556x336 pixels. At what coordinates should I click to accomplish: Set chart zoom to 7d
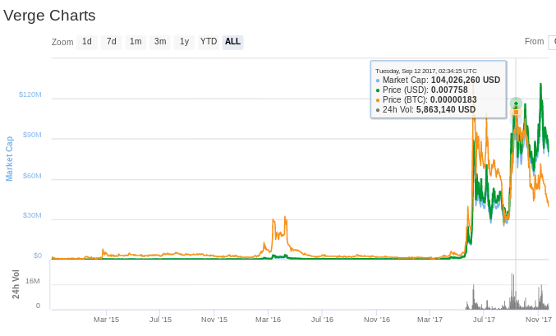(112, 42)
